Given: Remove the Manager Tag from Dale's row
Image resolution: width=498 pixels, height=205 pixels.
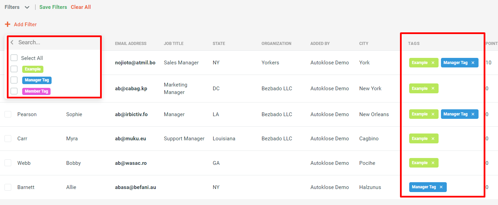Looking at the screenshot, I should (x=473, y=62).
